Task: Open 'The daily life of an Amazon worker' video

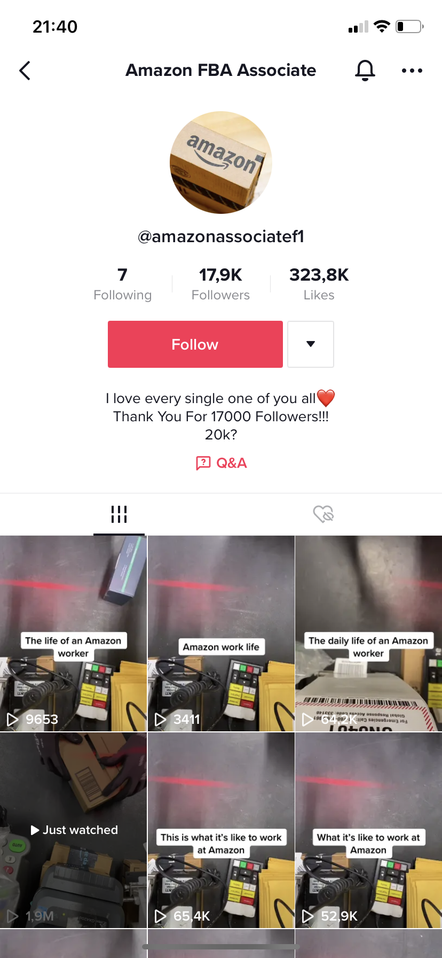Action: (368, 633)
